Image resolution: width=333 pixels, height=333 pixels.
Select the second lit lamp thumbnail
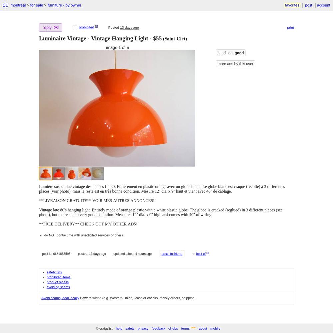(x=59, y=174)
